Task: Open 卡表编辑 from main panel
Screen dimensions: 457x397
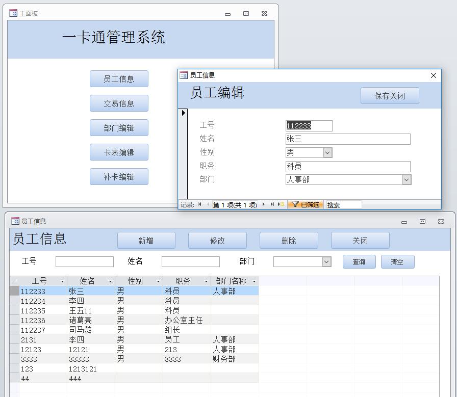Action: [x=119, y=152]
